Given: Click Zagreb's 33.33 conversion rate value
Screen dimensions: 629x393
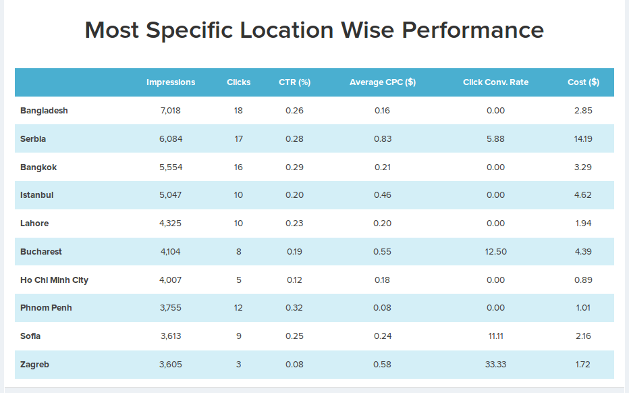Looking at the screenshot, I should point(496,365).
